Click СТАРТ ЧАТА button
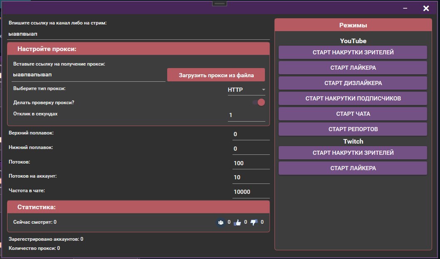The image size is (440, 259). (x=353, y=114)
